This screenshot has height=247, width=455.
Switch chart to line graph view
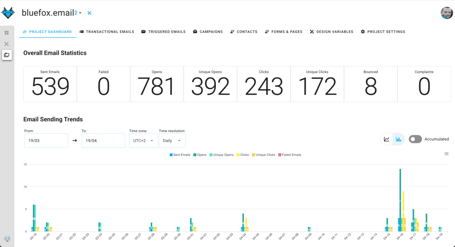(x=387, y=139)
